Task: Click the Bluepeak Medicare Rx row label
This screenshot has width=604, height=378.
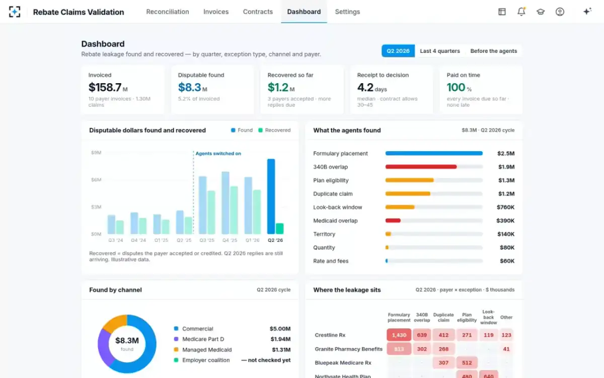Action: (x=343, y=363)
